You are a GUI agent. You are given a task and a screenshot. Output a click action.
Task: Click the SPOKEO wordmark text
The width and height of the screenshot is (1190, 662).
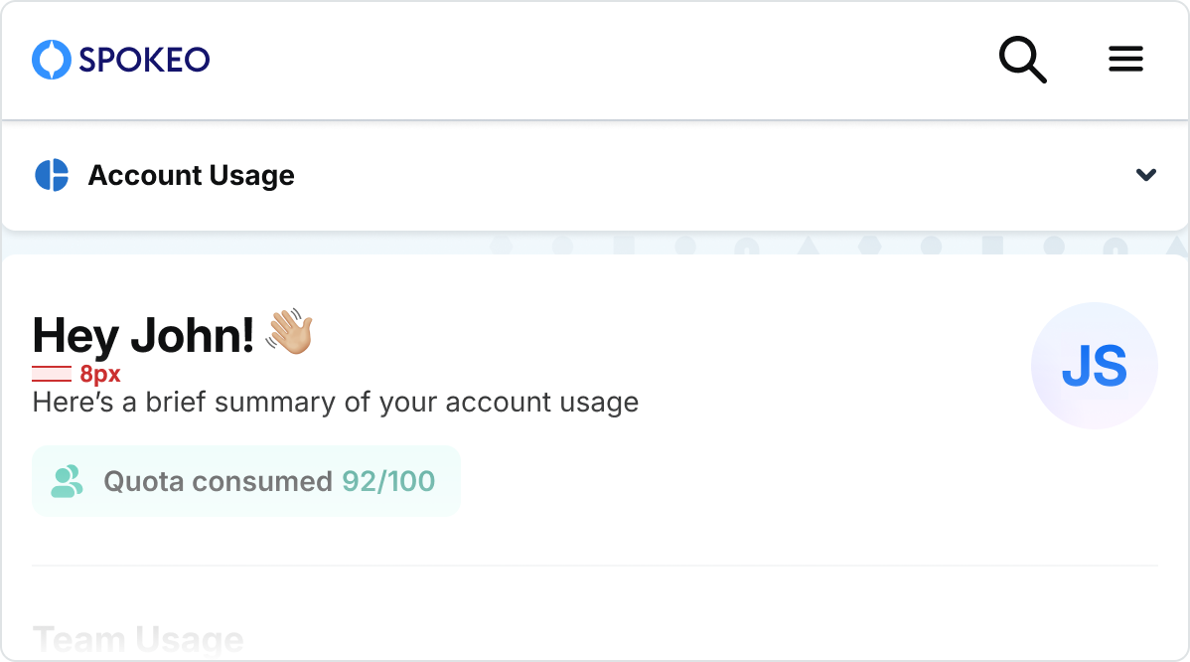tap(144, 60)
